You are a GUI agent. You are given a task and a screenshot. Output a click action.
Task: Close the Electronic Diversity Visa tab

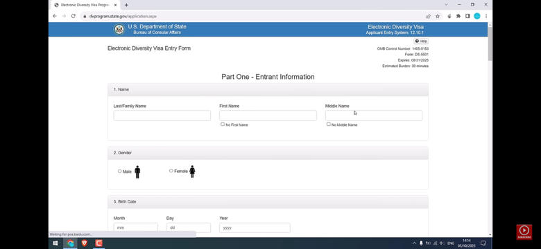116,5
